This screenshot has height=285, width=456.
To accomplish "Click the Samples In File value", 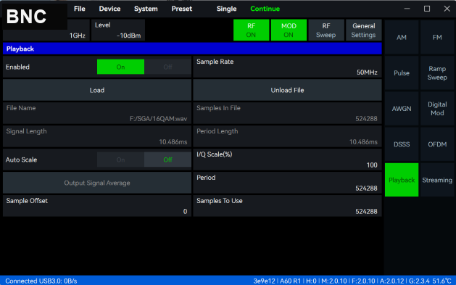I will coord(366,119).
